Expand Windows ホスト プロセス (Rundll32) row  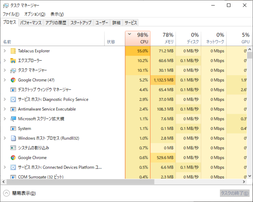tap(5, 138)
